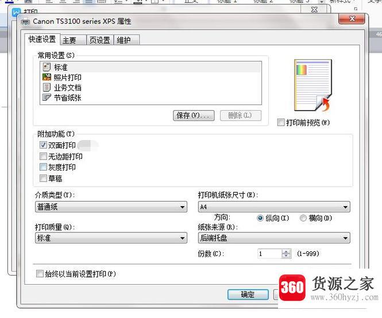Viewport: 382px width, 318px height.
Task: Select the 业务文档 text in the list
Action: click(67, 87)
